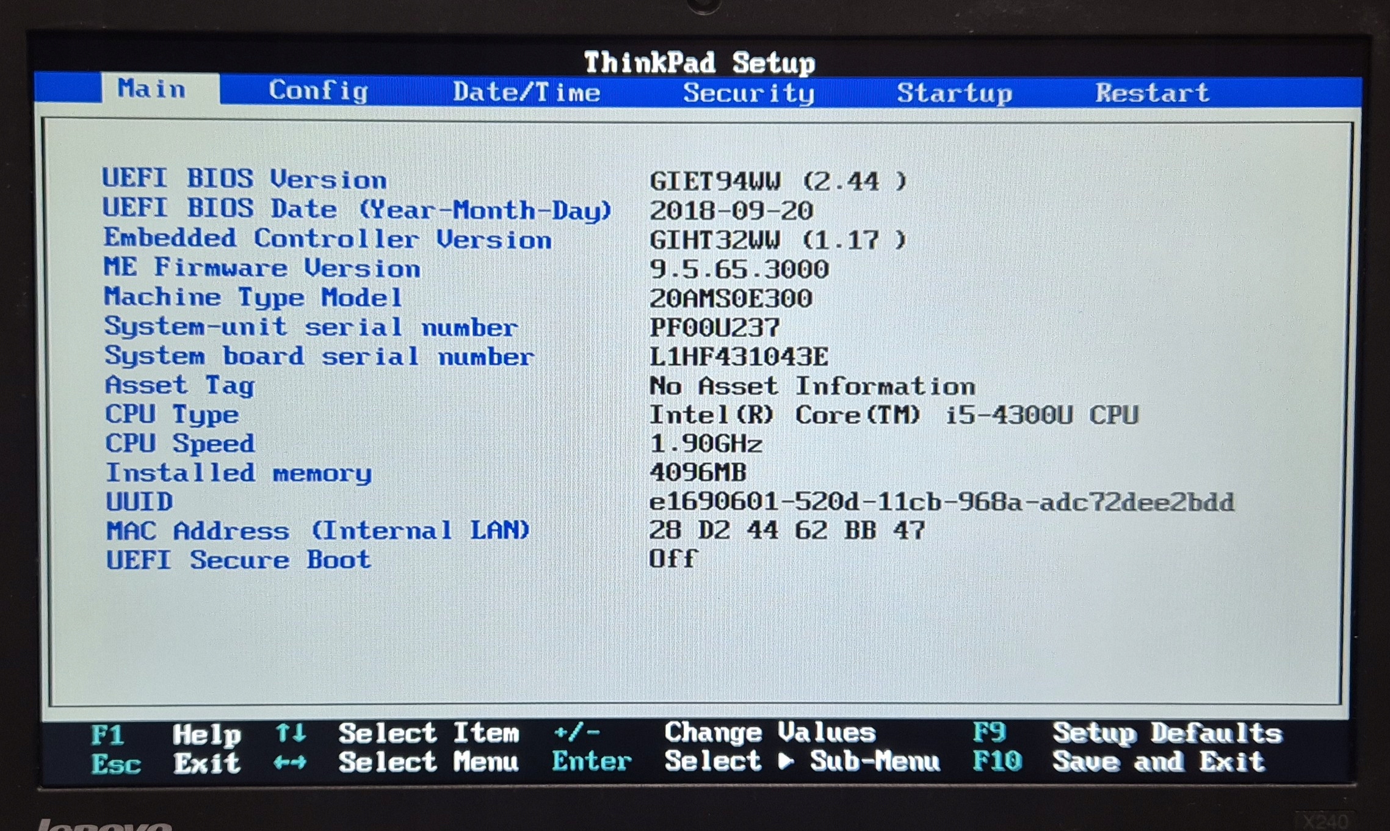Click the F1 key hint
This screenshot has height=831, width=1390.
pyautogui.click(x=107, y=735)
